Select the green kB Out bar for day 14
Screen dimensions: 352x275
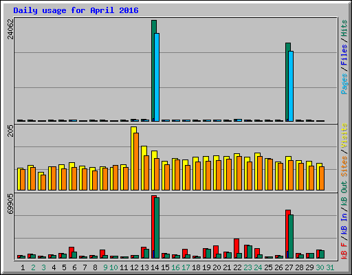click(x=157, y=228)
